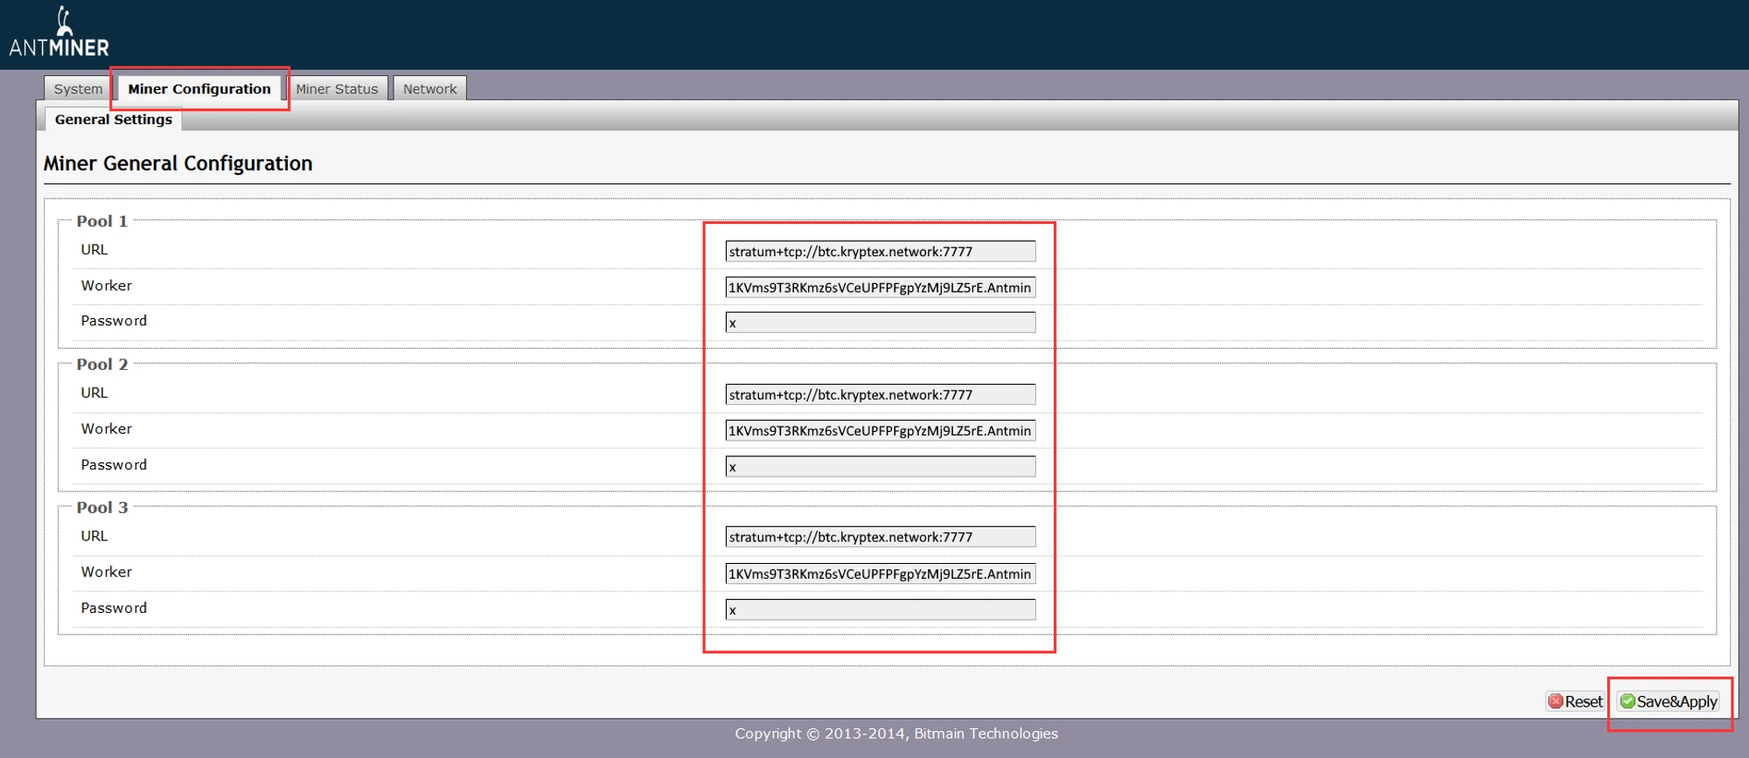
Task: Select the Pool 3 Password input
Action: click(880, 609)
